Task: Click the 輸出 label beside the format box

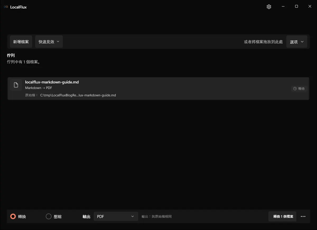Action: point(86,217)
